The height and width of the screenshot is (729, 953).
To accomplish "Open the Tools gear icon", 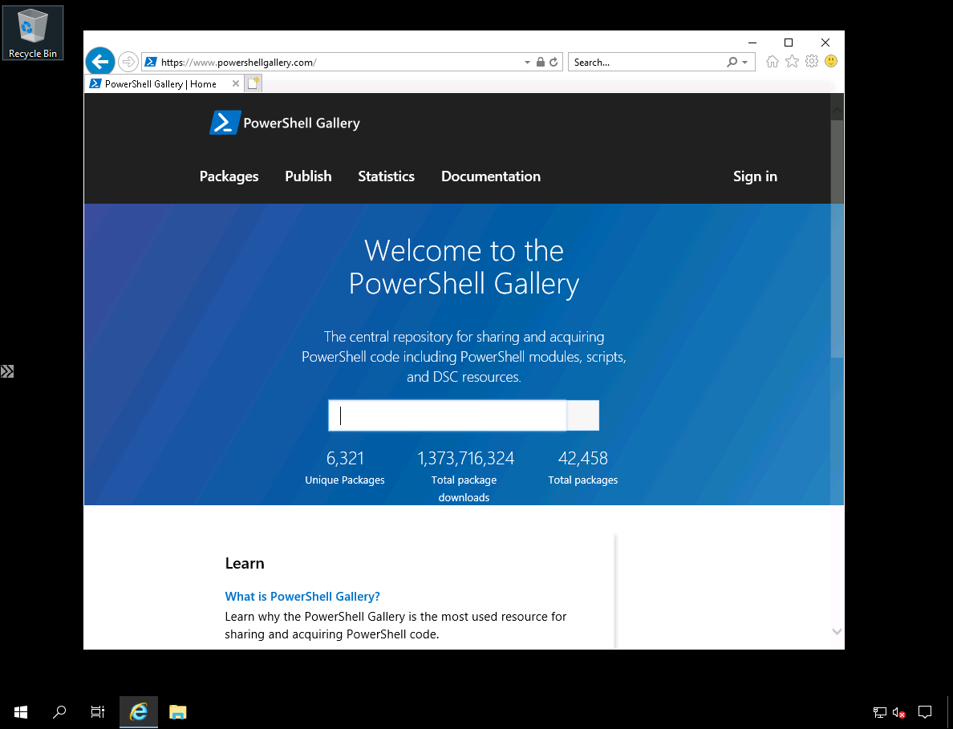I will 812,62.
